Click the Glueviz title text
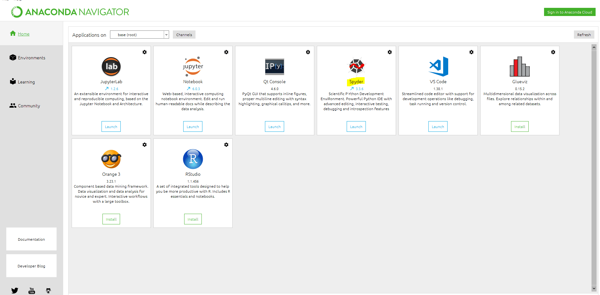This screenshot has height=295, width=600. (x=520, y=82)
